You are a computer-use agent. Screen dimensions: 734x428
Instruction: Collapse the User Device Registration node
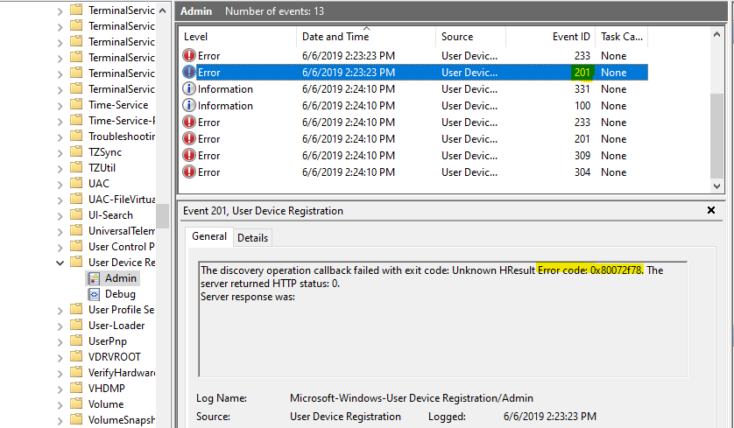pyautogui.click(x=60, y=263)
